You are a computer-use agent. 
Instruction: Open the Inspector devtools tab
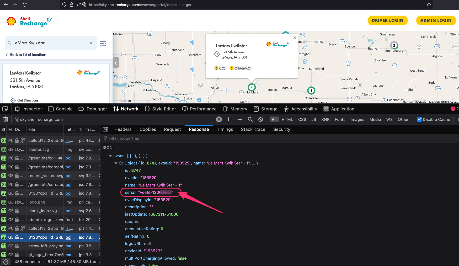[28, 109]
